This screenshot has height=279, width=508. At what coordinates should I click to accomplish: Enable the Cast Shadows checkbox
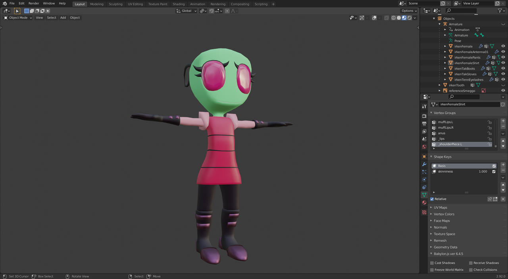click(x=432, y=263)
